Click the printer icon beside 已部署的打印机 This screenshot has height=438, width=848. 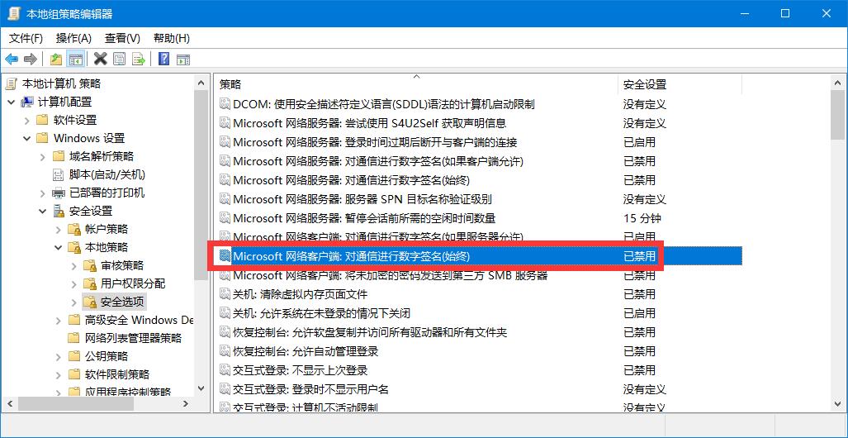[x=59, y=193]
